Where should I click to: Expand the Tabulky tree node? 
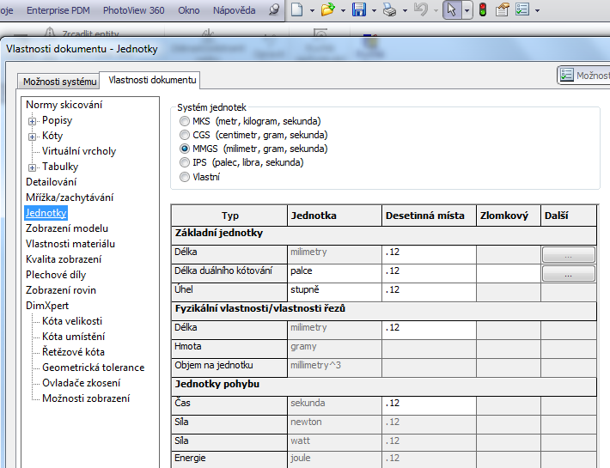(x=33, y=167)
